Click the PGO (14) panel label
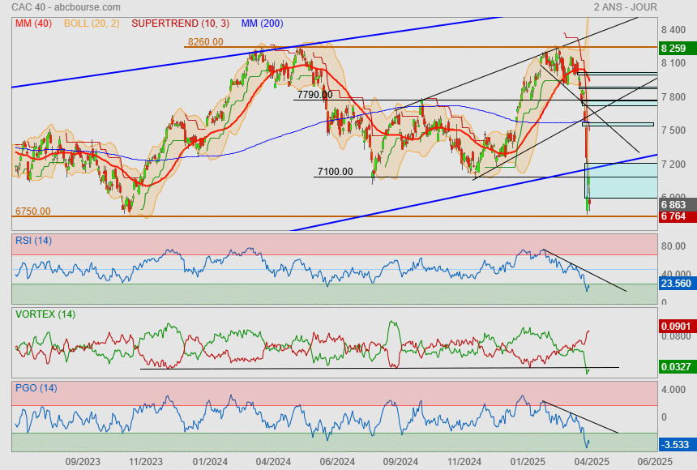This screenshot has height=470, width=697. 36,388
